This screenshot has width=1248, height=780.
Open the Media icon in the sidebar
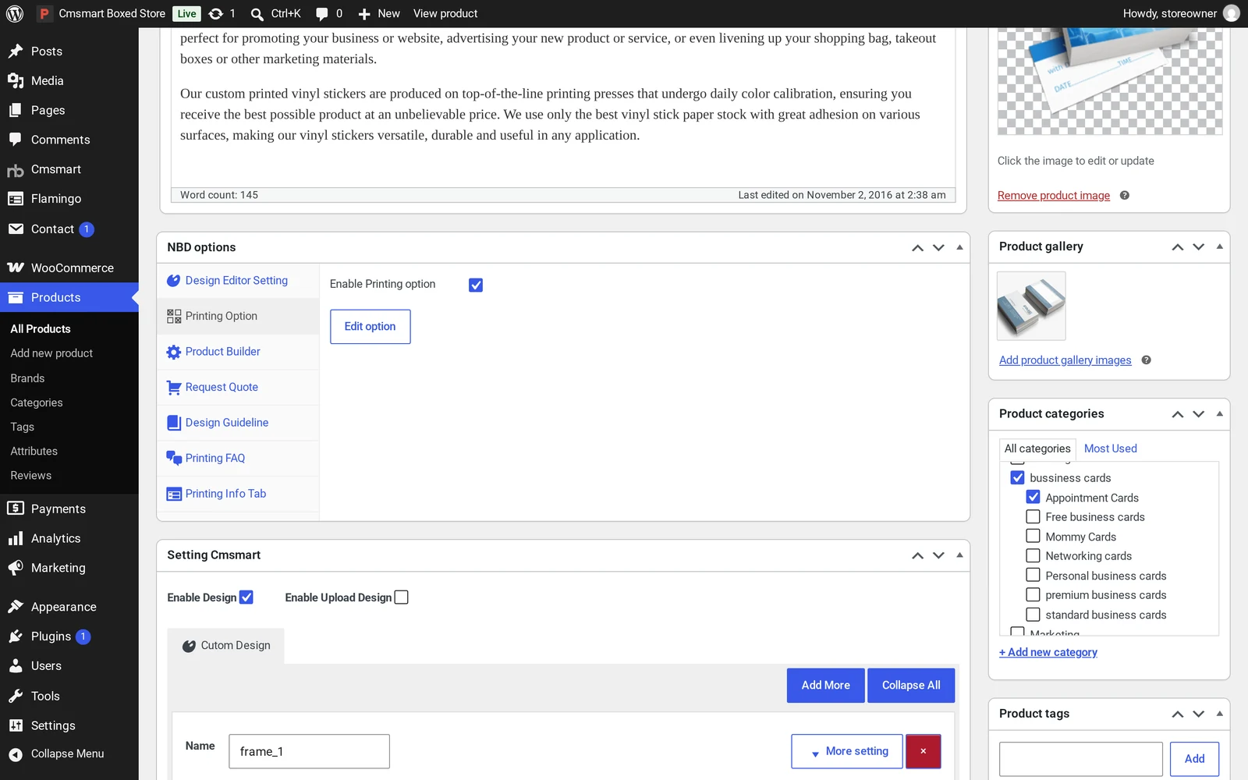click(x=16, y=81)
